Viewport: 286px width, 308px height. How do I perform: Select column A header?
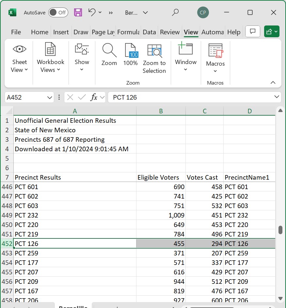(75, 111)
